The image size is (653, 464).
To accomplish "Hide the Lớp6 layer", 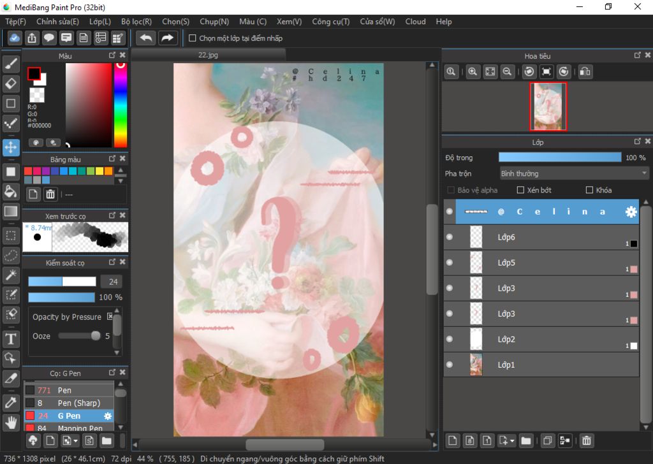I will pos(450,237).
